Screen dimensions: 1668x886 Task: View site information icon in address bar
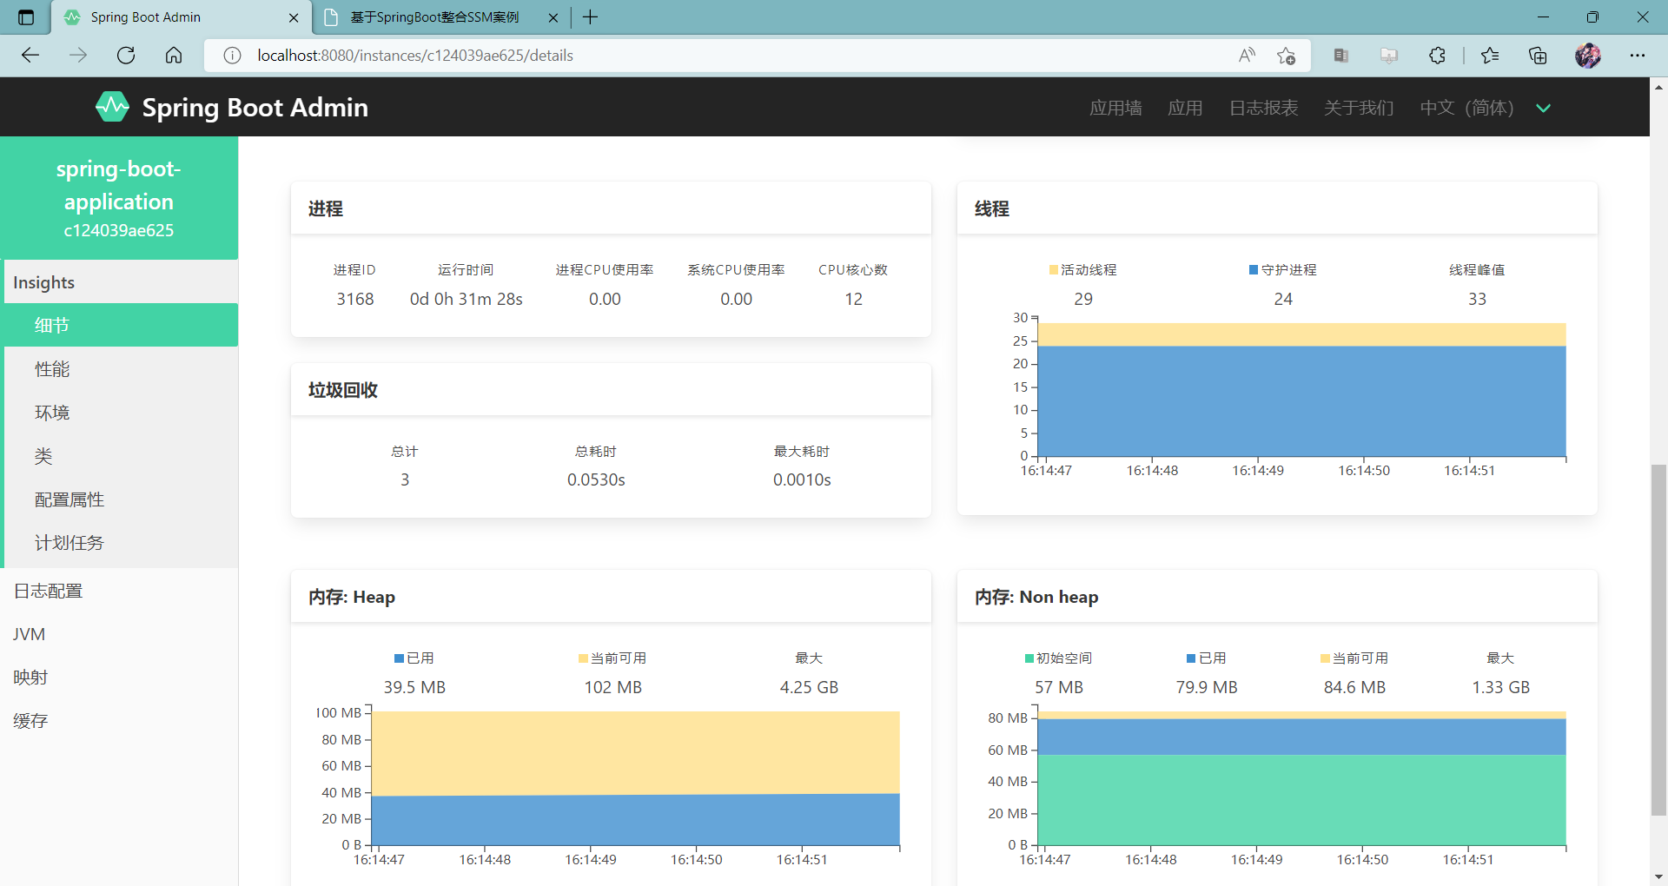tap(232, 56)
